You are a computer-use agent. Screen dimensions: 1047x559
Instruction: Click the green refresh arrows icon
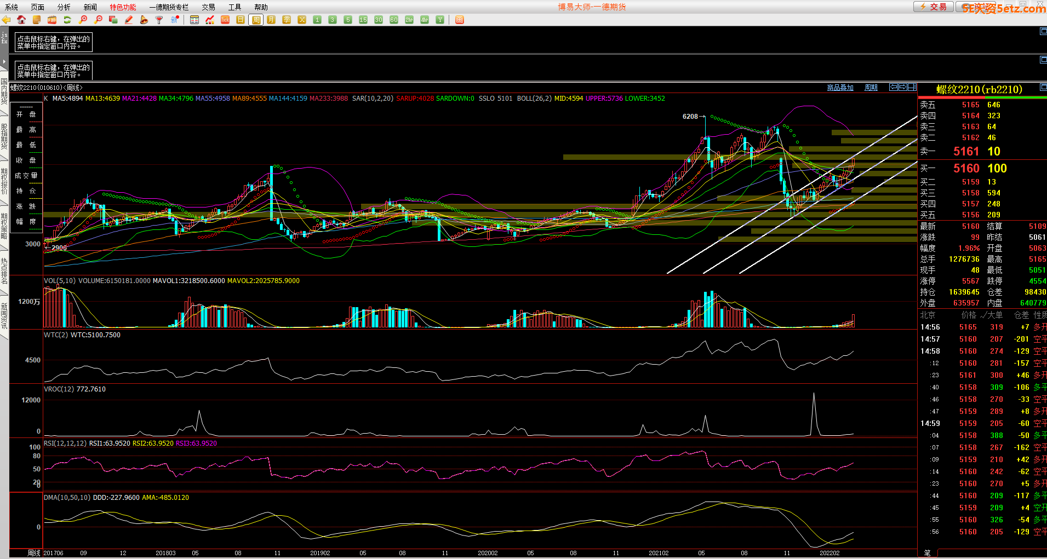click(67, 20)
